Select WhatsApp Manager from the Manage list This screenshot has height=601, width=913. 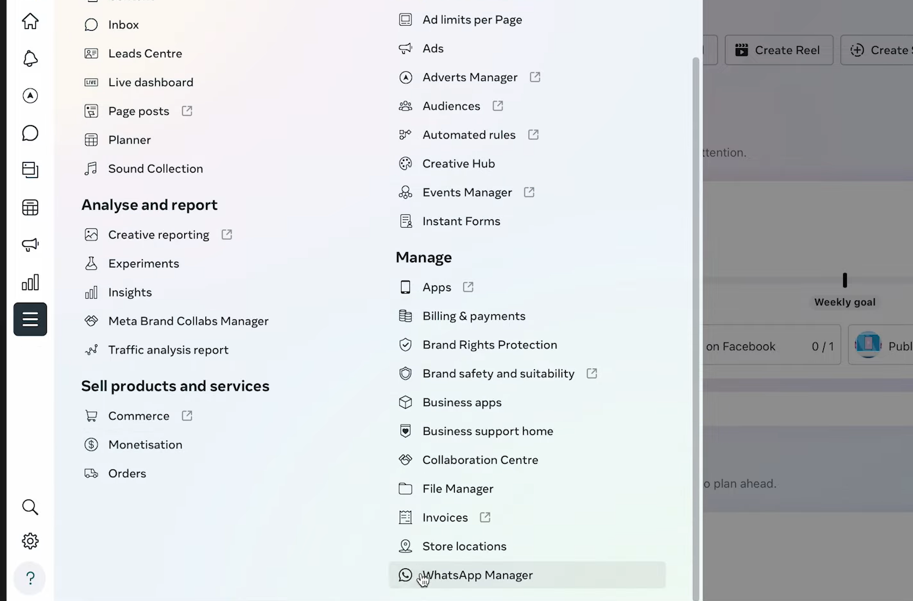click(477, 575)
